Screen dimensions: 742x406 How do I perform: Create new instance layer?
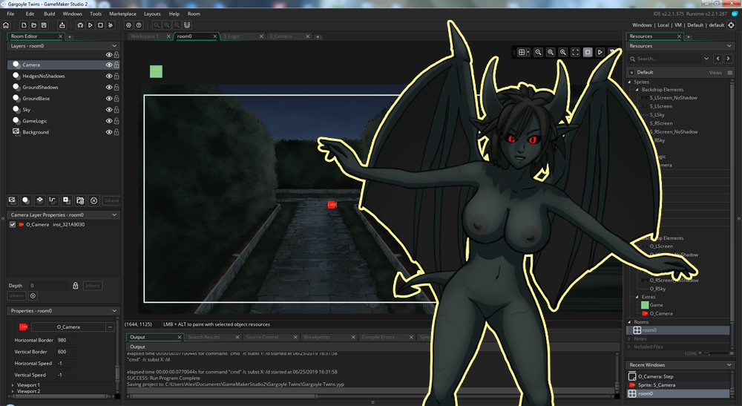[26, 200]
